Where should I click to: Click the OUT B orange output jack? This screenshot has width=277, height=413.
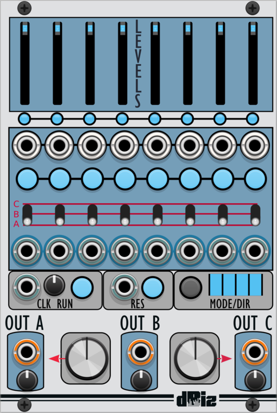tap(140, 352)
